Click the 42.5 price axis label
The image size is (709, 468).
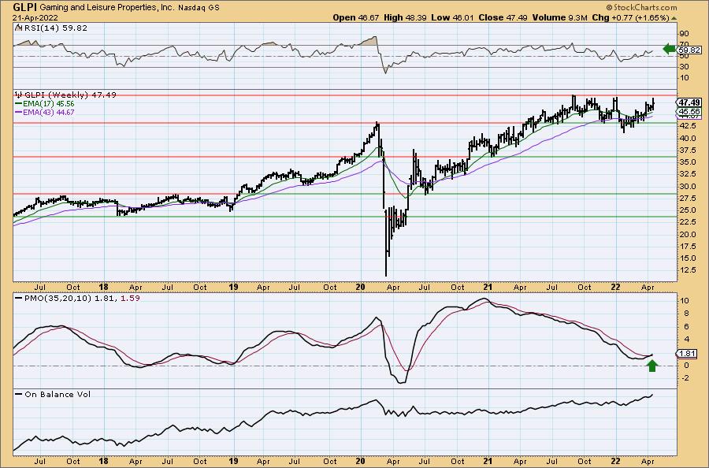[x=686, y=128]
